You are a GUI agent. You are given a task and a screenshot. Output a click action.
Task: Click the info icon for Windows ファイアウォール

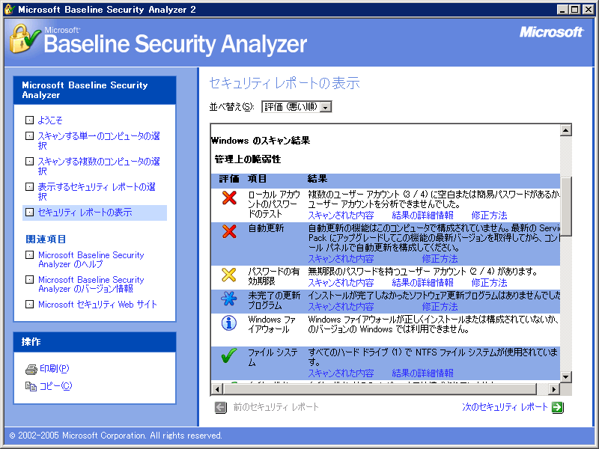coord(229,323)
